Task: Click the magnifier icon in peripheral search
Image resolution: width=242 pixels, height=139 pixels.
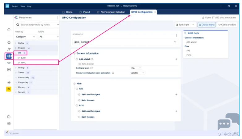Action: tap(18, 25)
